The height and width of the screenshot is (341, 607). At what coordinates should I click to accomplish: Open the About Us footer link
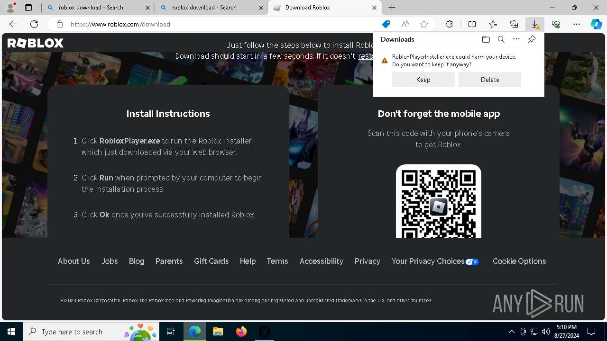coord(74,261)
